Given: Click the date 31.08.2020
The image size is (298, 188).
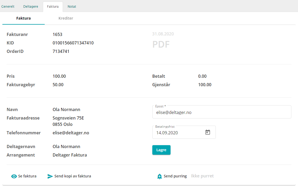Looking at the screenshot, I should [x=163, y=34].
